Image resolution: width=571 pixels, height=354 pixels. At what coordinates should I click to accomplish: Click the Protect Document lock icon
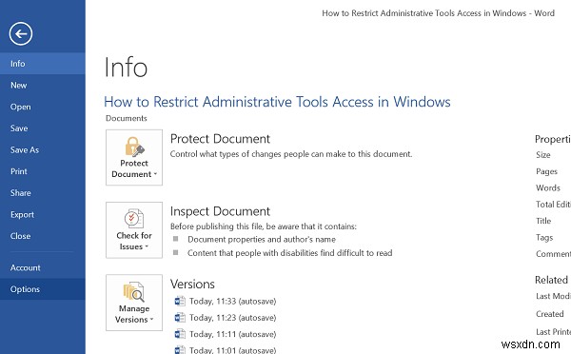coord(134,147)
